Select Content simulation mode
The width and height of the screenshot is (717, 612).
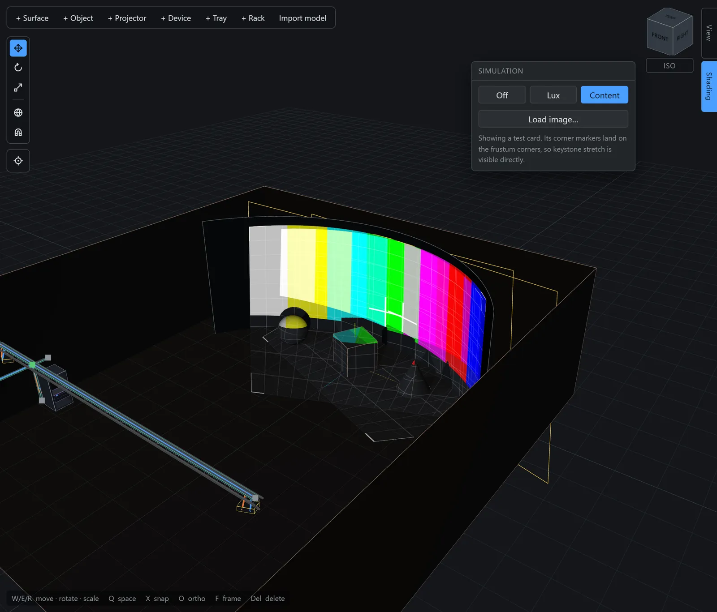(x=604, y=95)
